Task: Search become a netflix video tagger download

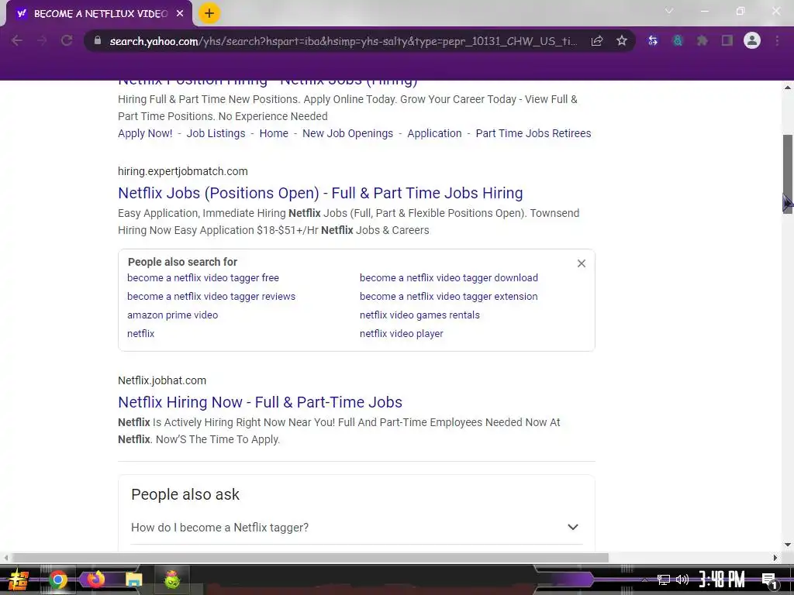Action: pyautogui.click(x=449, y=278)
